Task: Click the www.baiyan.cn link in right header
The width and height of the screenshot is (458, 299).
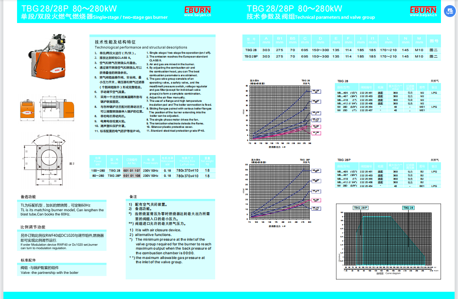Action: pos(423,16)
